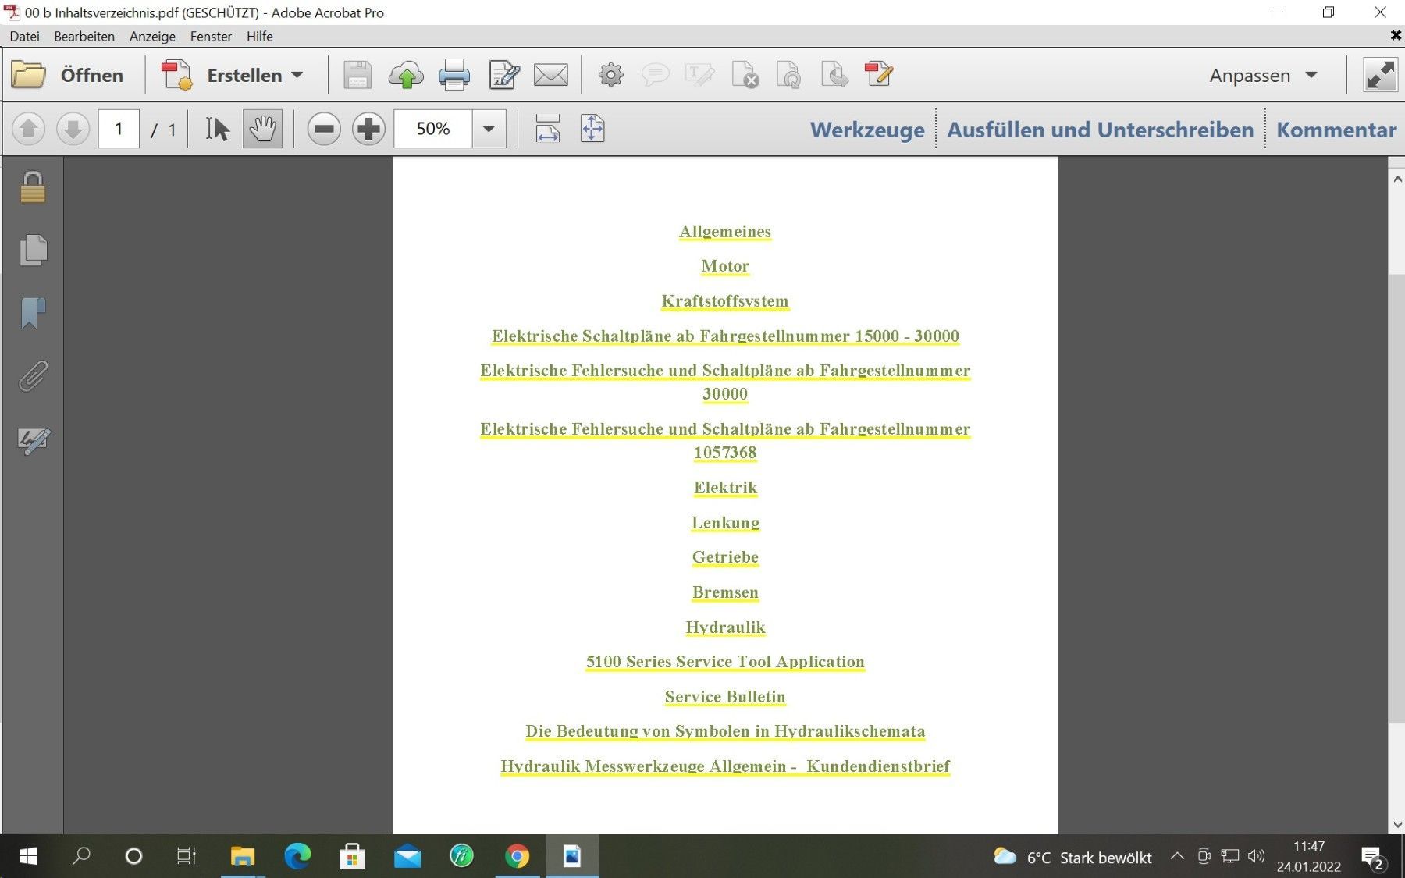The image size is (1405, 878).
Task: Toggle read mode with expand arrows icon
Action: [1379, 75]
